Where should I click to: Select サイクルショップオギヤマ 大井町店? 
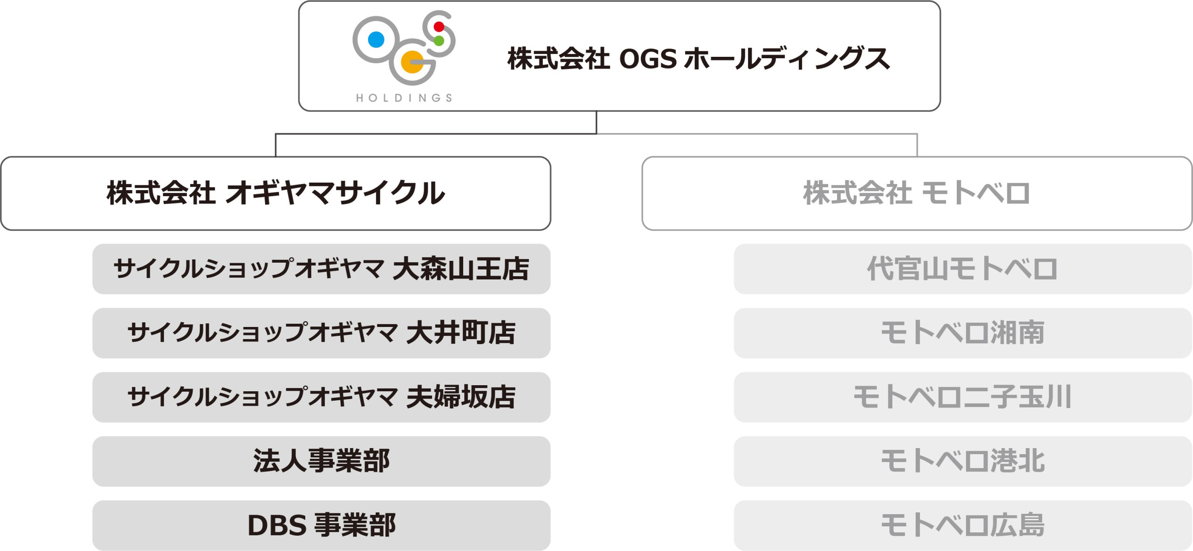click(x=322, y=333)
